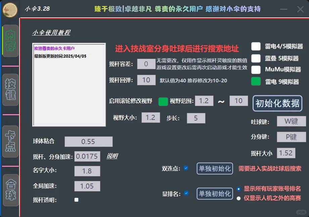Edit the 摇杆回弹 value field
Viewport: 309px width, 217px height.
146,80
